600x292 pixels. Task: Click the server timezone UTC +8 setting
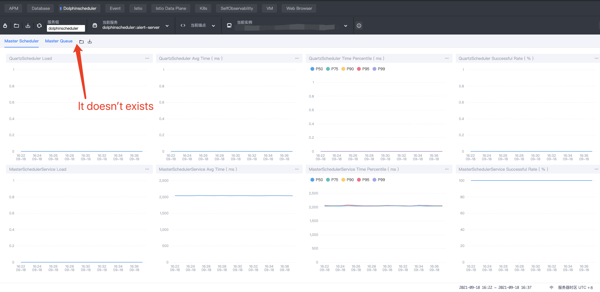(575, 288)
